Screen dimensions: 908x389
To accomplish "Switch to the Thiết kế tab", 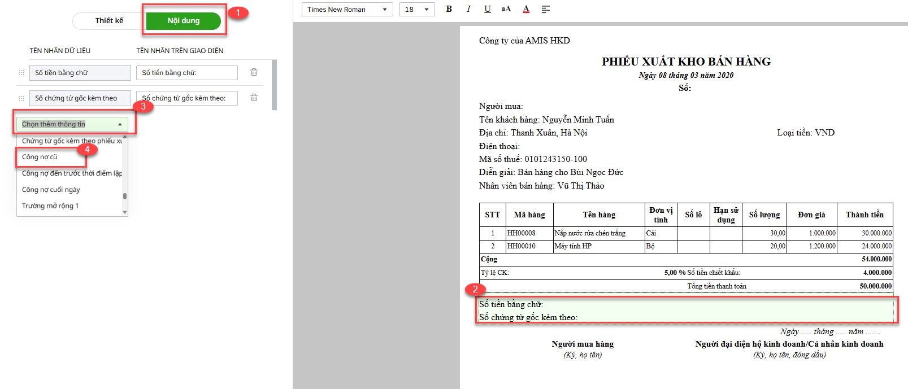I will pyautogui.click(x=109, y=21).
